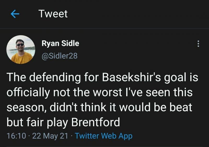This screenshot has width=209, height=147.
Task: Tap the tweet line starting 'season, didn't'
Action: point(99,107)
